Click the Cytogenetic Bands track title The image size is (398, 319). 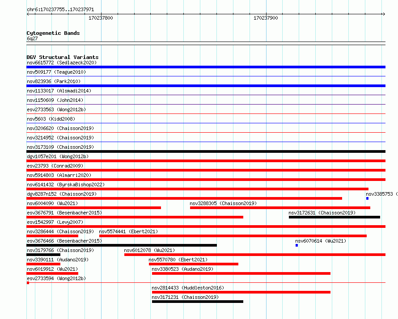point(53,33)
